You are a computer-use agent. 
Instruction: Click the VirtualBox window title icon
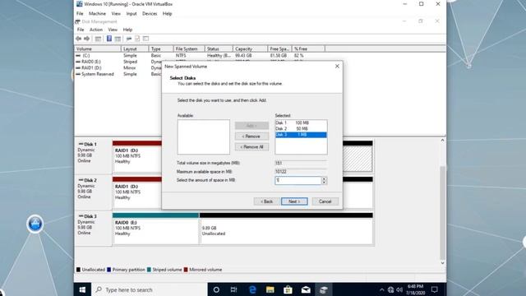(x=79, y=4)
